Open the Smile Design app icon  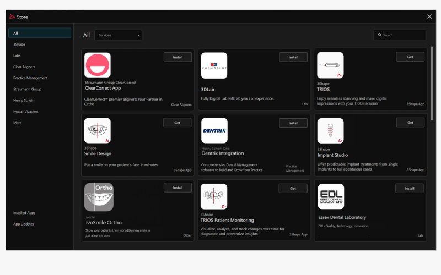pos(98,130)
